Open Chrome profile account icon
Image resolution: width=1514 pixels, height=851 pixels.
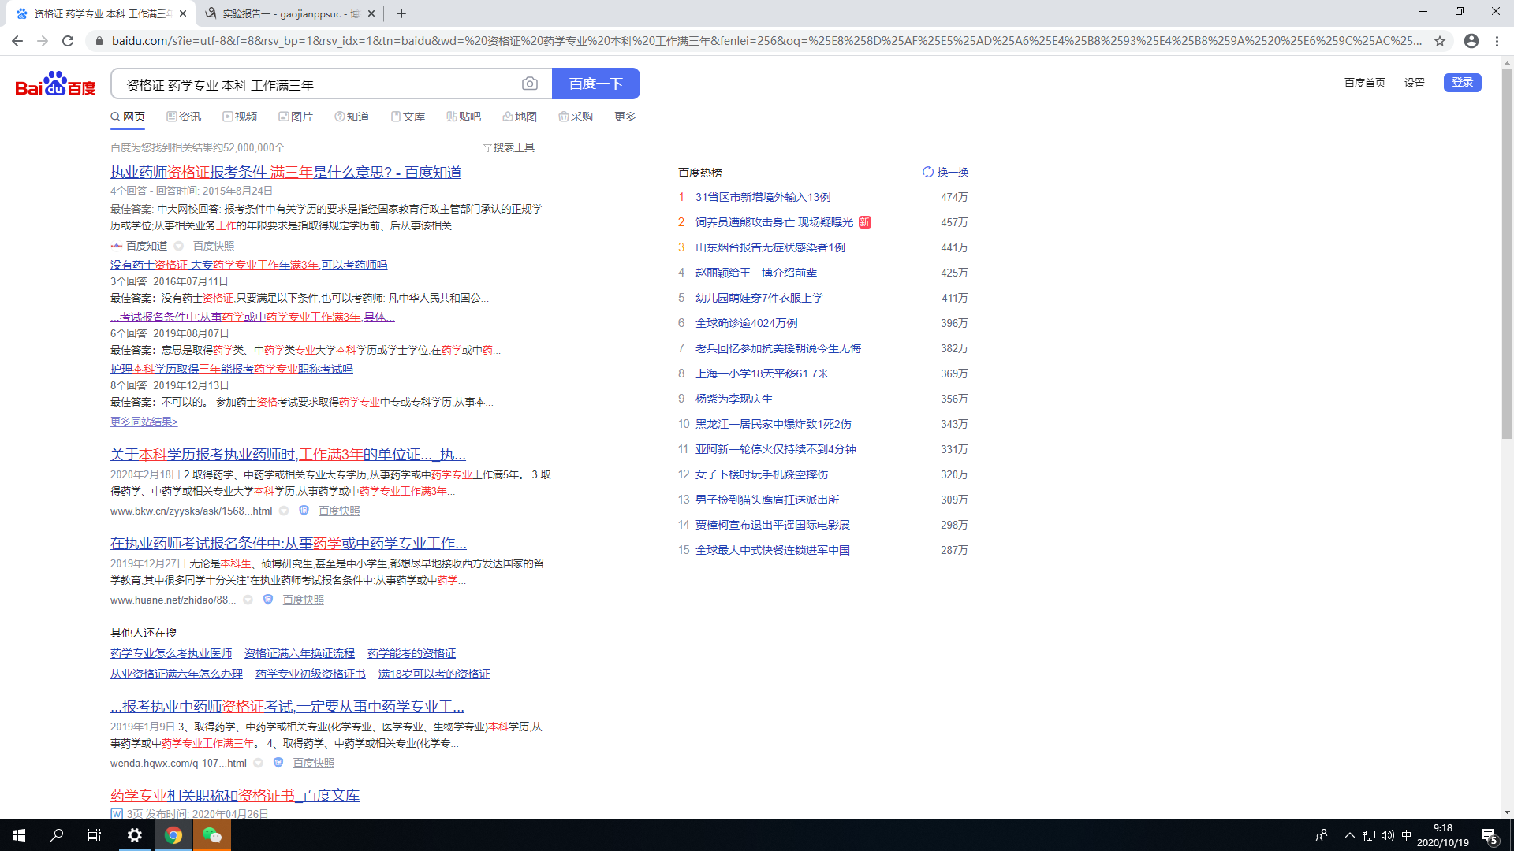(1471, 41)
